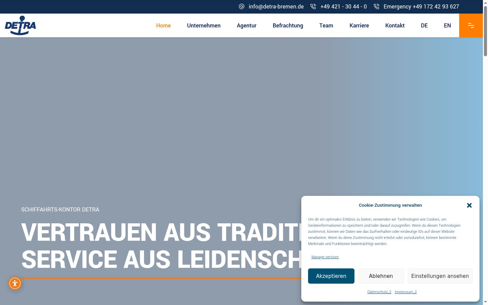This screenshot has width=488, height=305.
Task: Call the +49 421 - 30 44 - 0 number
Action: (344, 6)
